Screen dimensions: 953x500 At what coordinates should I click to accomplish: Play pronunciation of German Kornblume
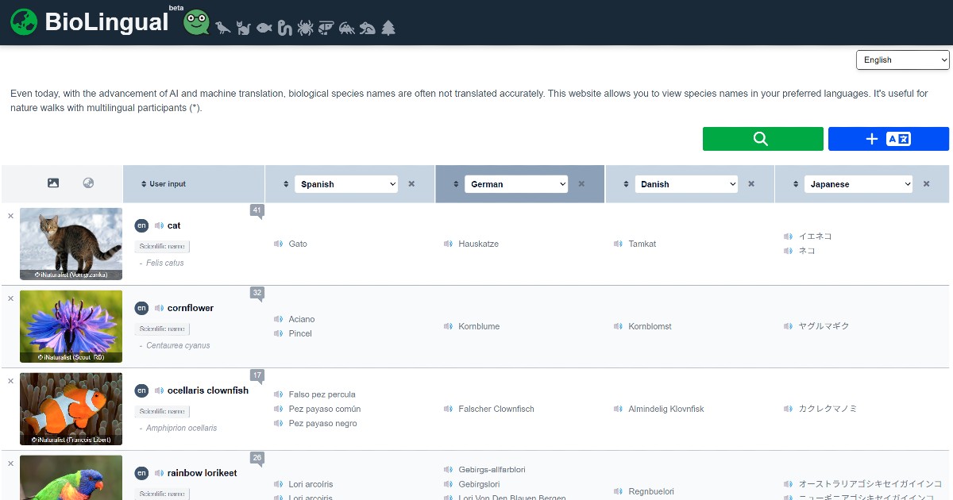[448, 326]
